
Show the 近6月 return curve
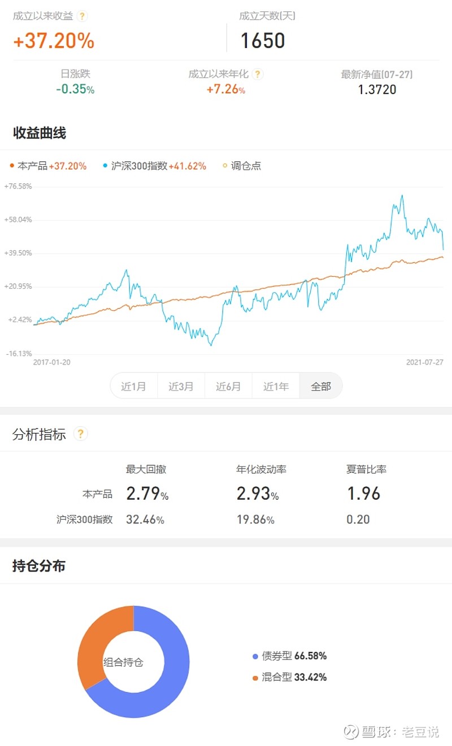point(228,387)
